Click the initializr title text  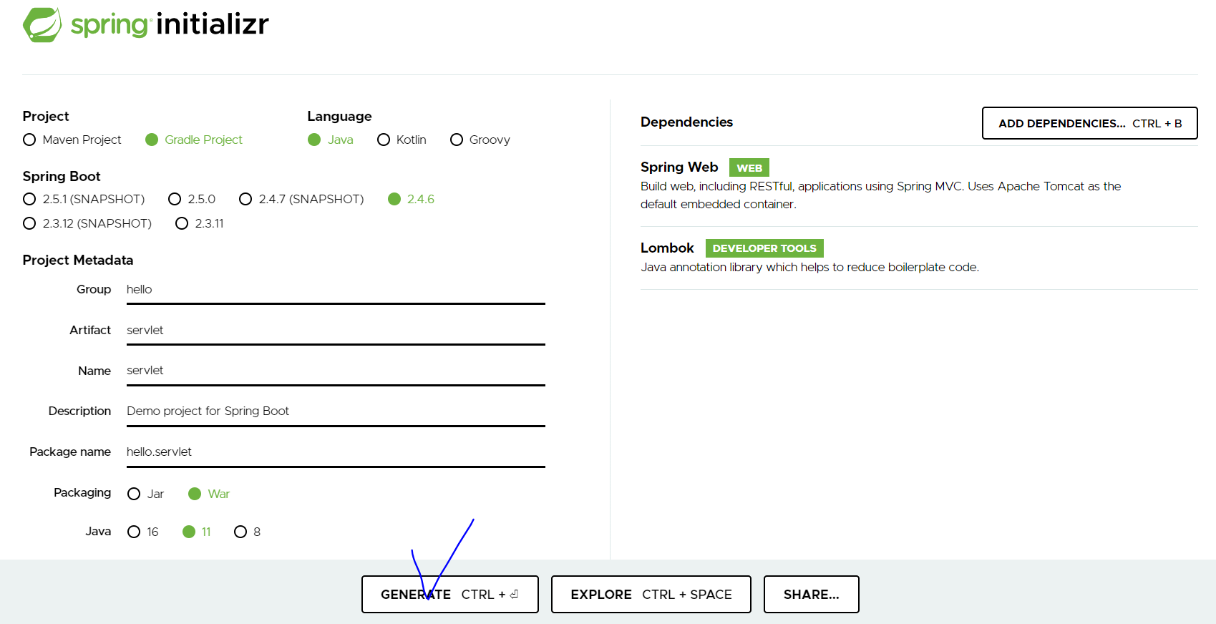[x=213, y=24]
